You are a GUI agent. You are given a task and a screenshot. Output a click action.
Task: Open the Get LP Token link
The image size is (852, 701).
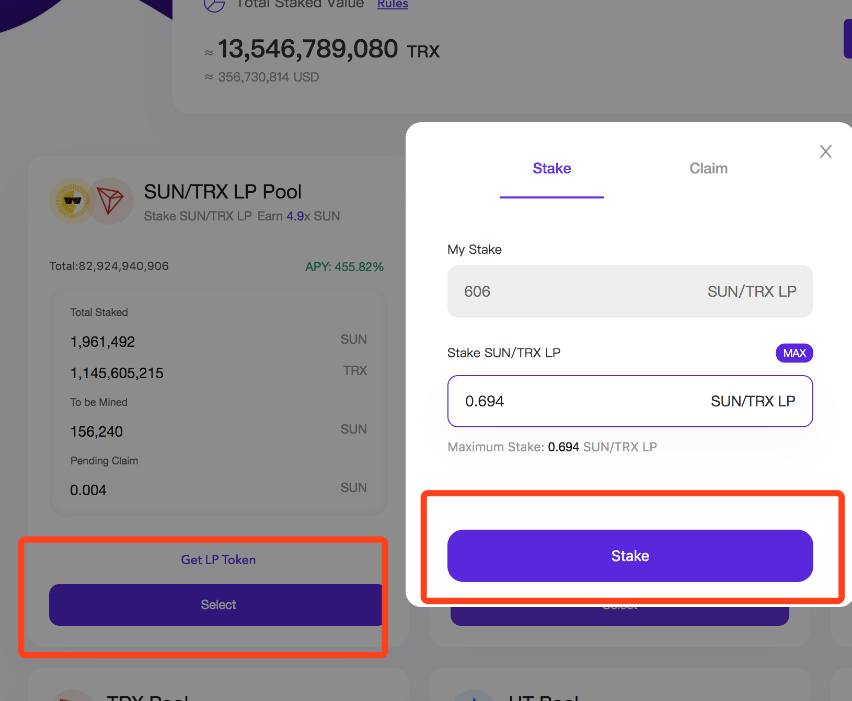pos(218,560)
